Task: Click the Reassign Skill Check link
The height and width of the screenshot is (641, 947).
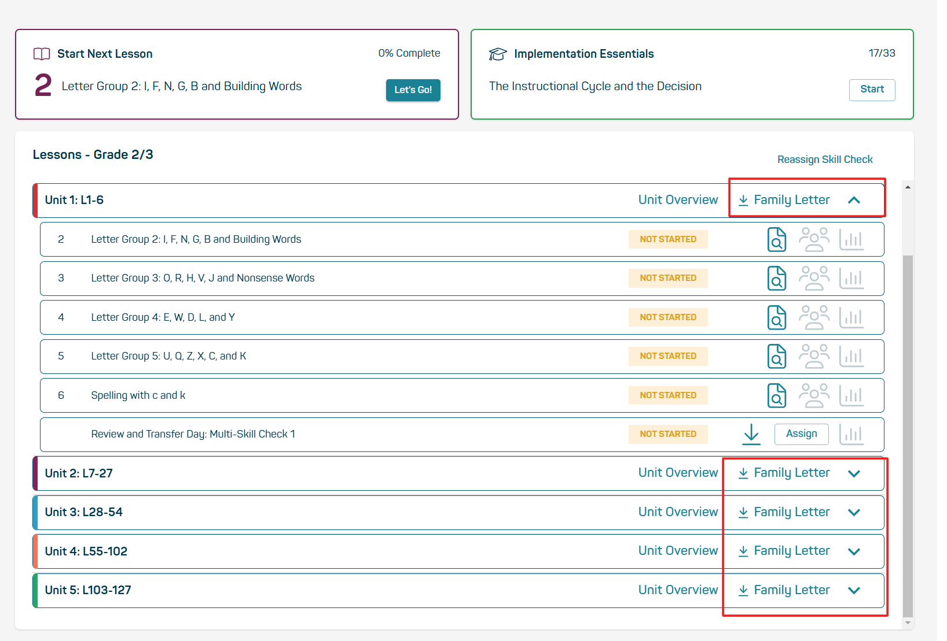Action: tap(824, 160)
